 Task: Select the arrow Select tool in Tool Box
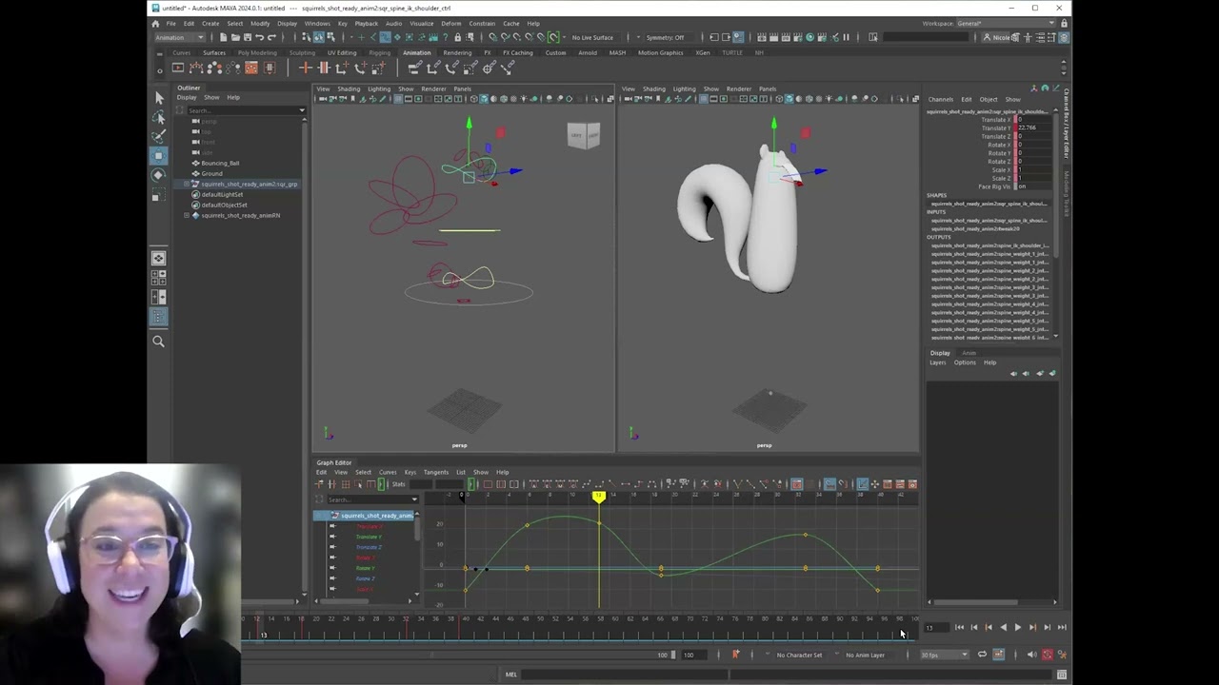tap(159, 98)
